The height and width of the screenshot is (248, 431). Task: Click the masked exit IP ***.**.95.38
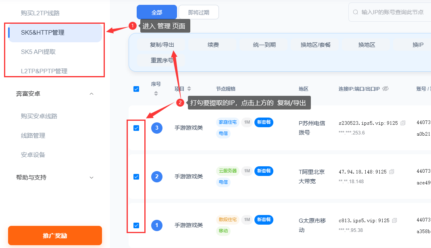click(x=350, y=230)
